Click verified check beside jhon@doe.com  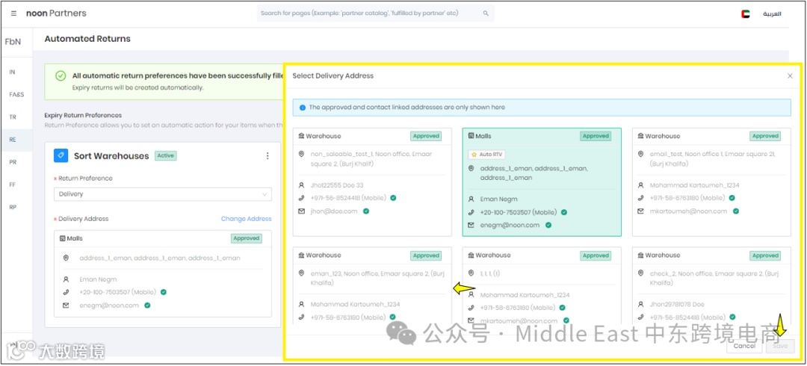[x=366, y=211]
